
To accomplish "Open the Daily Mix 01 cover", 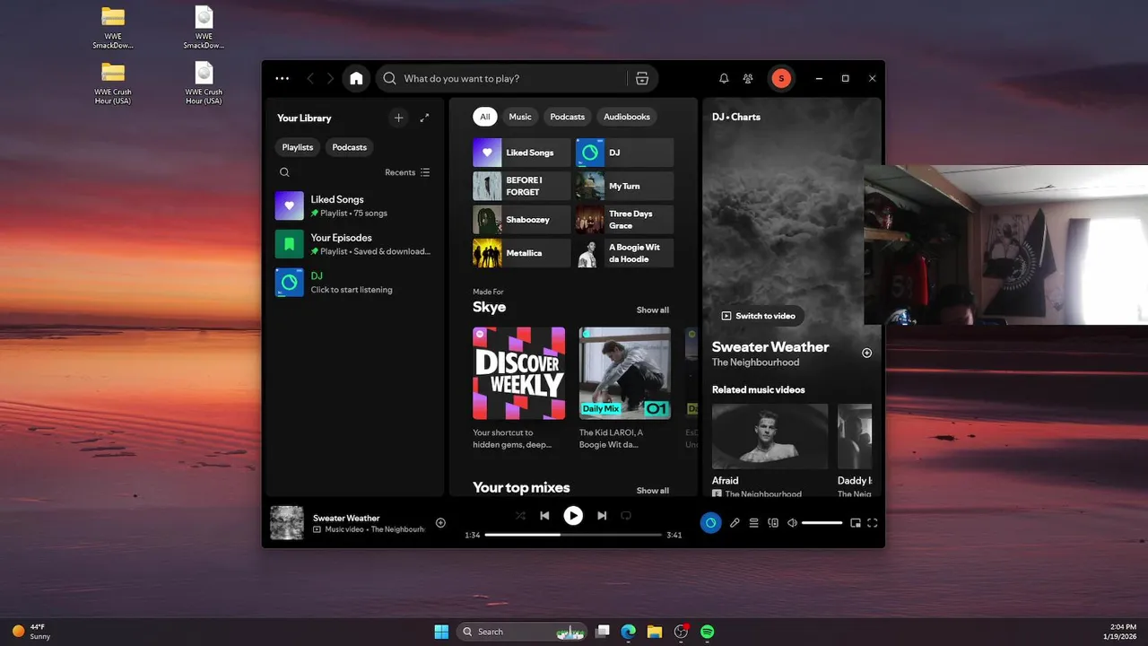I will point(625,373).
